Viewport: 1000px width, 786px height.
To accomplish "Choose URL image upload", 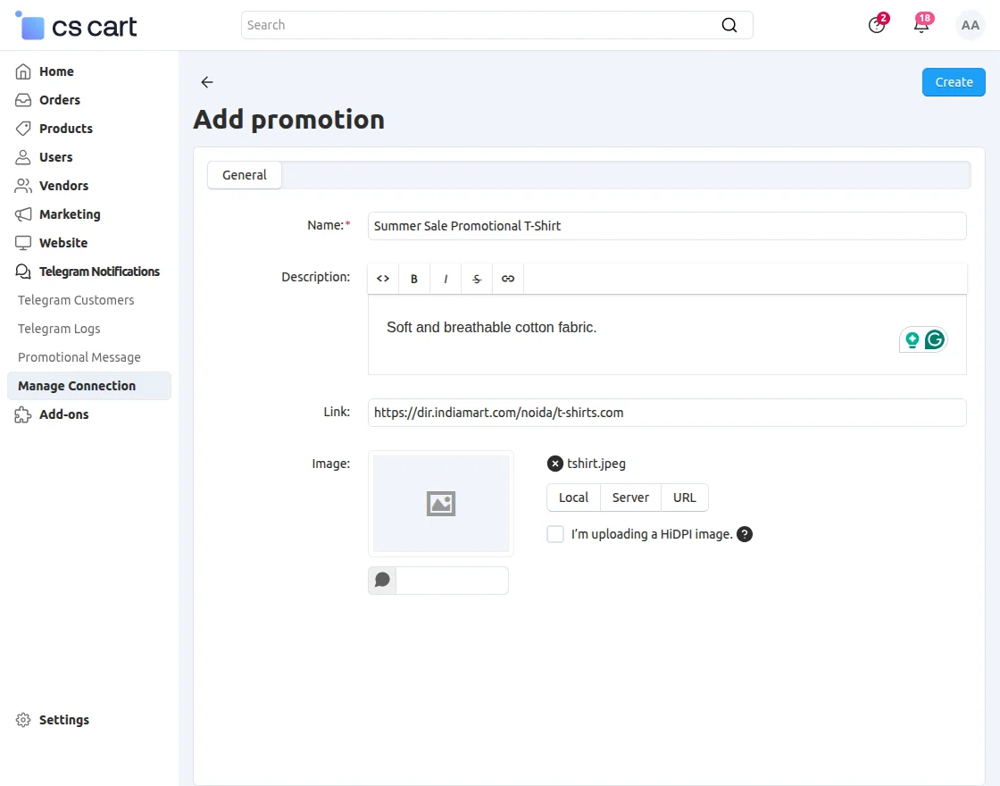I will pos(685,498).
